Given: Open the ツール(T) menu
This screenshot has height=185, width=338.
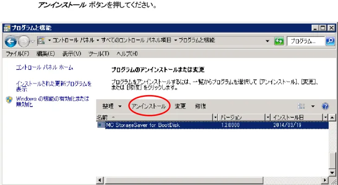Looking at the screenshot, I should coord(99,53).
